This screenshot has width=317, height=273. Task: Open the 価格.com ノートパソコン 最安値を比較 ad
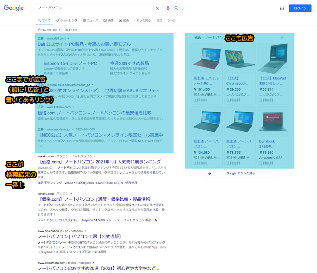click(x=94, y=113)
